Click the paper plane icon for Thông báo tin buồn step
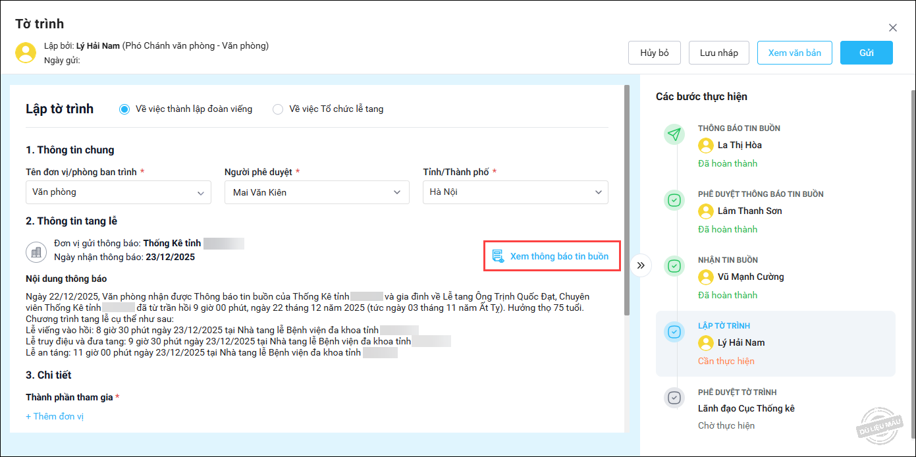 674,134
